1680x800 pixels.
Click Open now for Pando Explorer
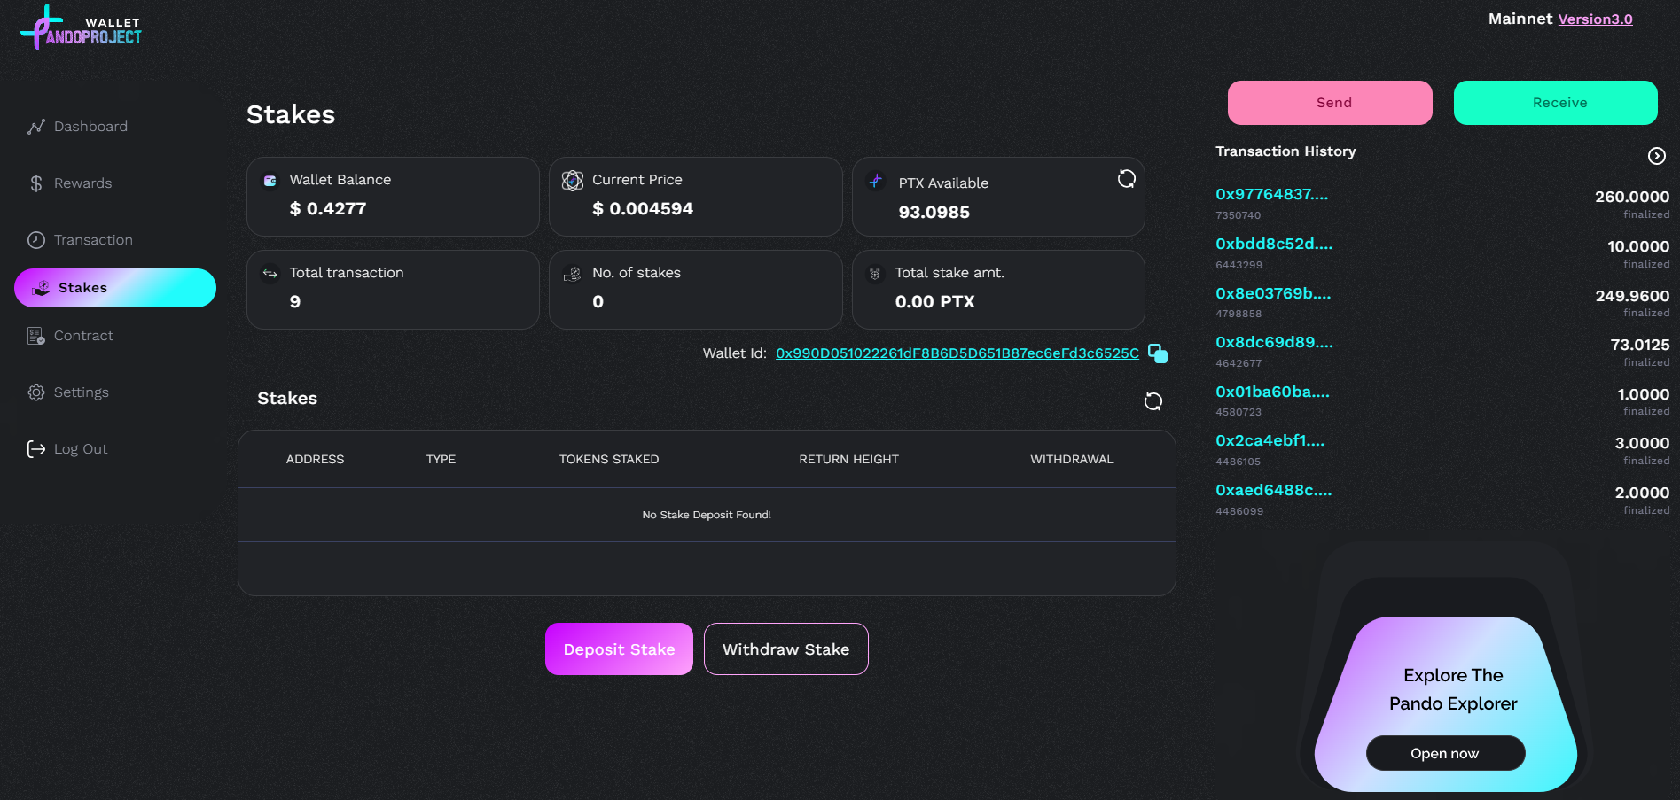pyautogui.click(x=1445, y=753)
